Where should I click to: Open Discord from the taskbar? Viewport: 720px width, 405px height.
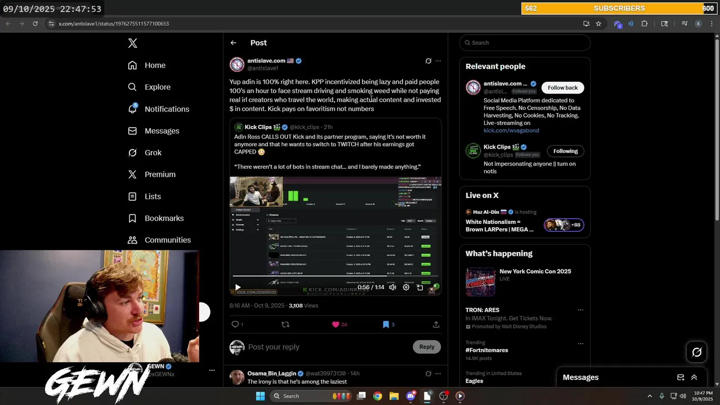click(x=411, y=396)
